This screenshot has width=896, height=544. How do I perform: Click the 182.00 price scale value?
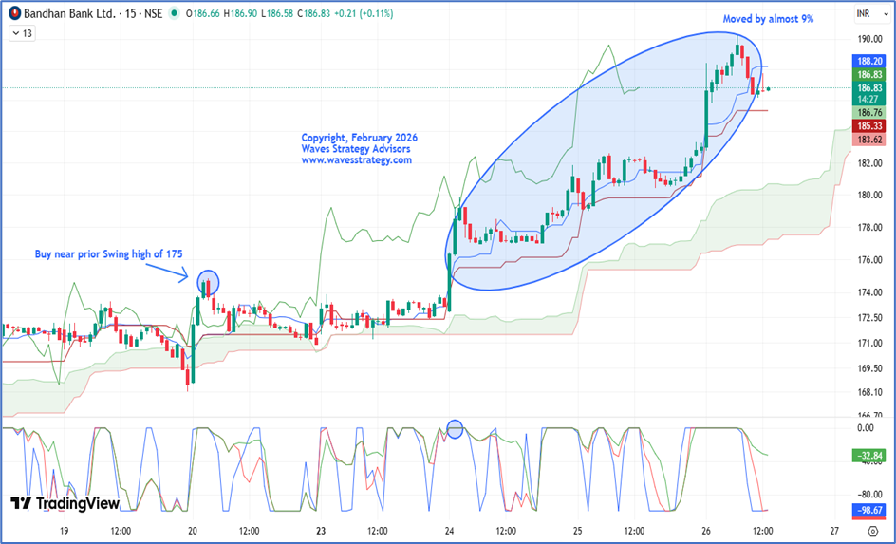[x=868, y=163]
